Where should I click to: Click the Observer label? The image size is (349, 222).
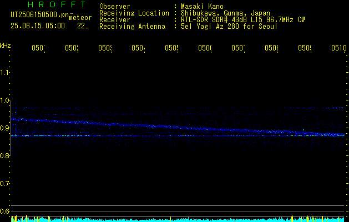tap(115, 7)
